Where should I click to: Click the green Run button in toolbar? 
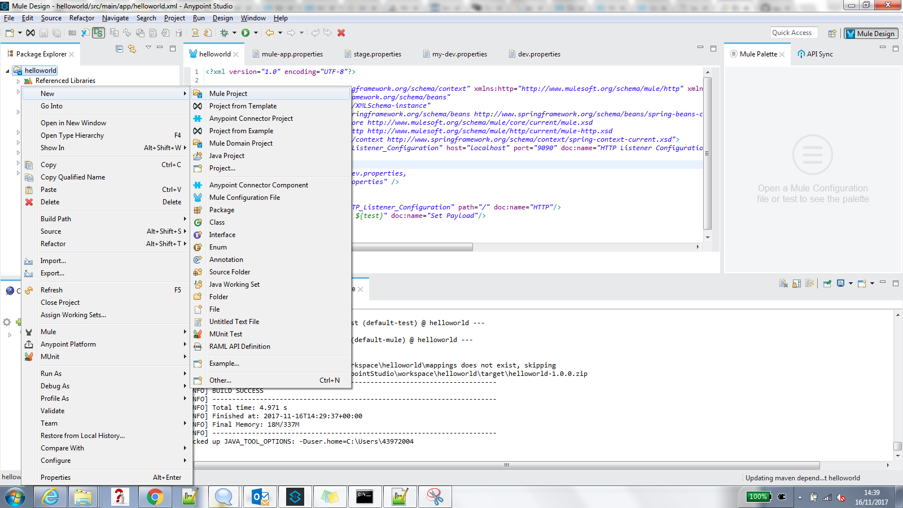[246, 33]
